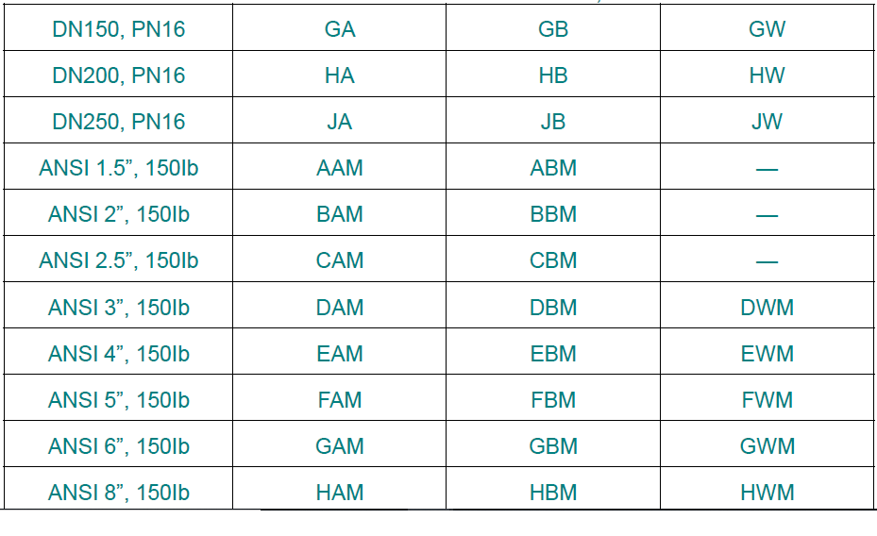Viewport: 877px width, 536px height.
Task: Click the ANSI 2.5”, 150lb label
Action: (x=119, y=260)
